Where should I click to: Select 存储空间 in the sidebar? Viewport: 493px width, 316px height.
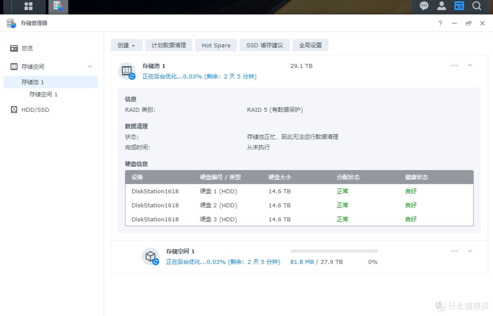[33, 67]
